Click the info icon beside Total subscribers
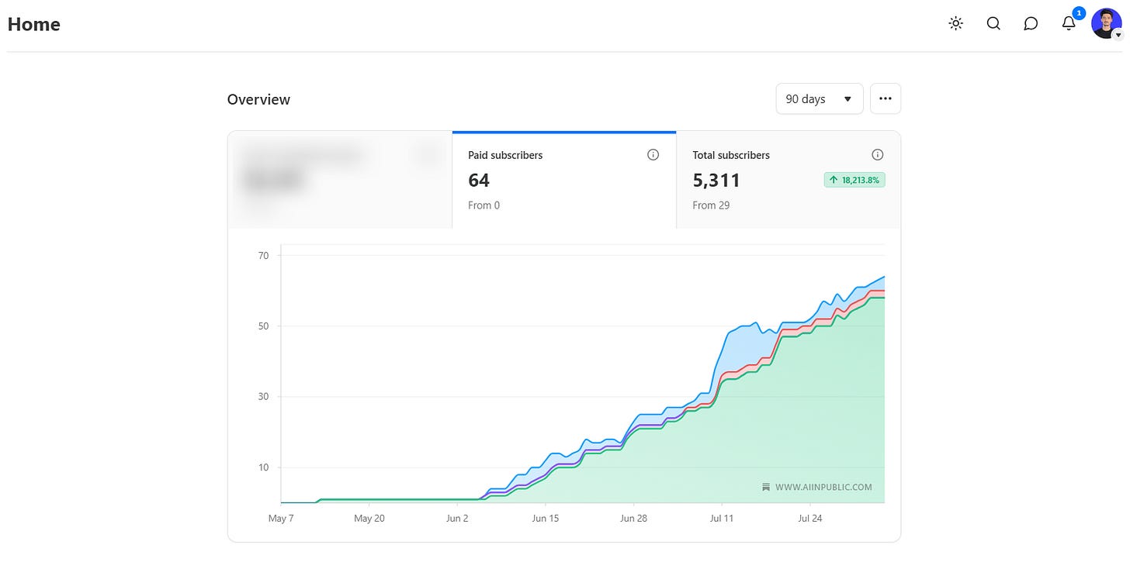Screen dimensions: 1130x562 coord(878,155)
